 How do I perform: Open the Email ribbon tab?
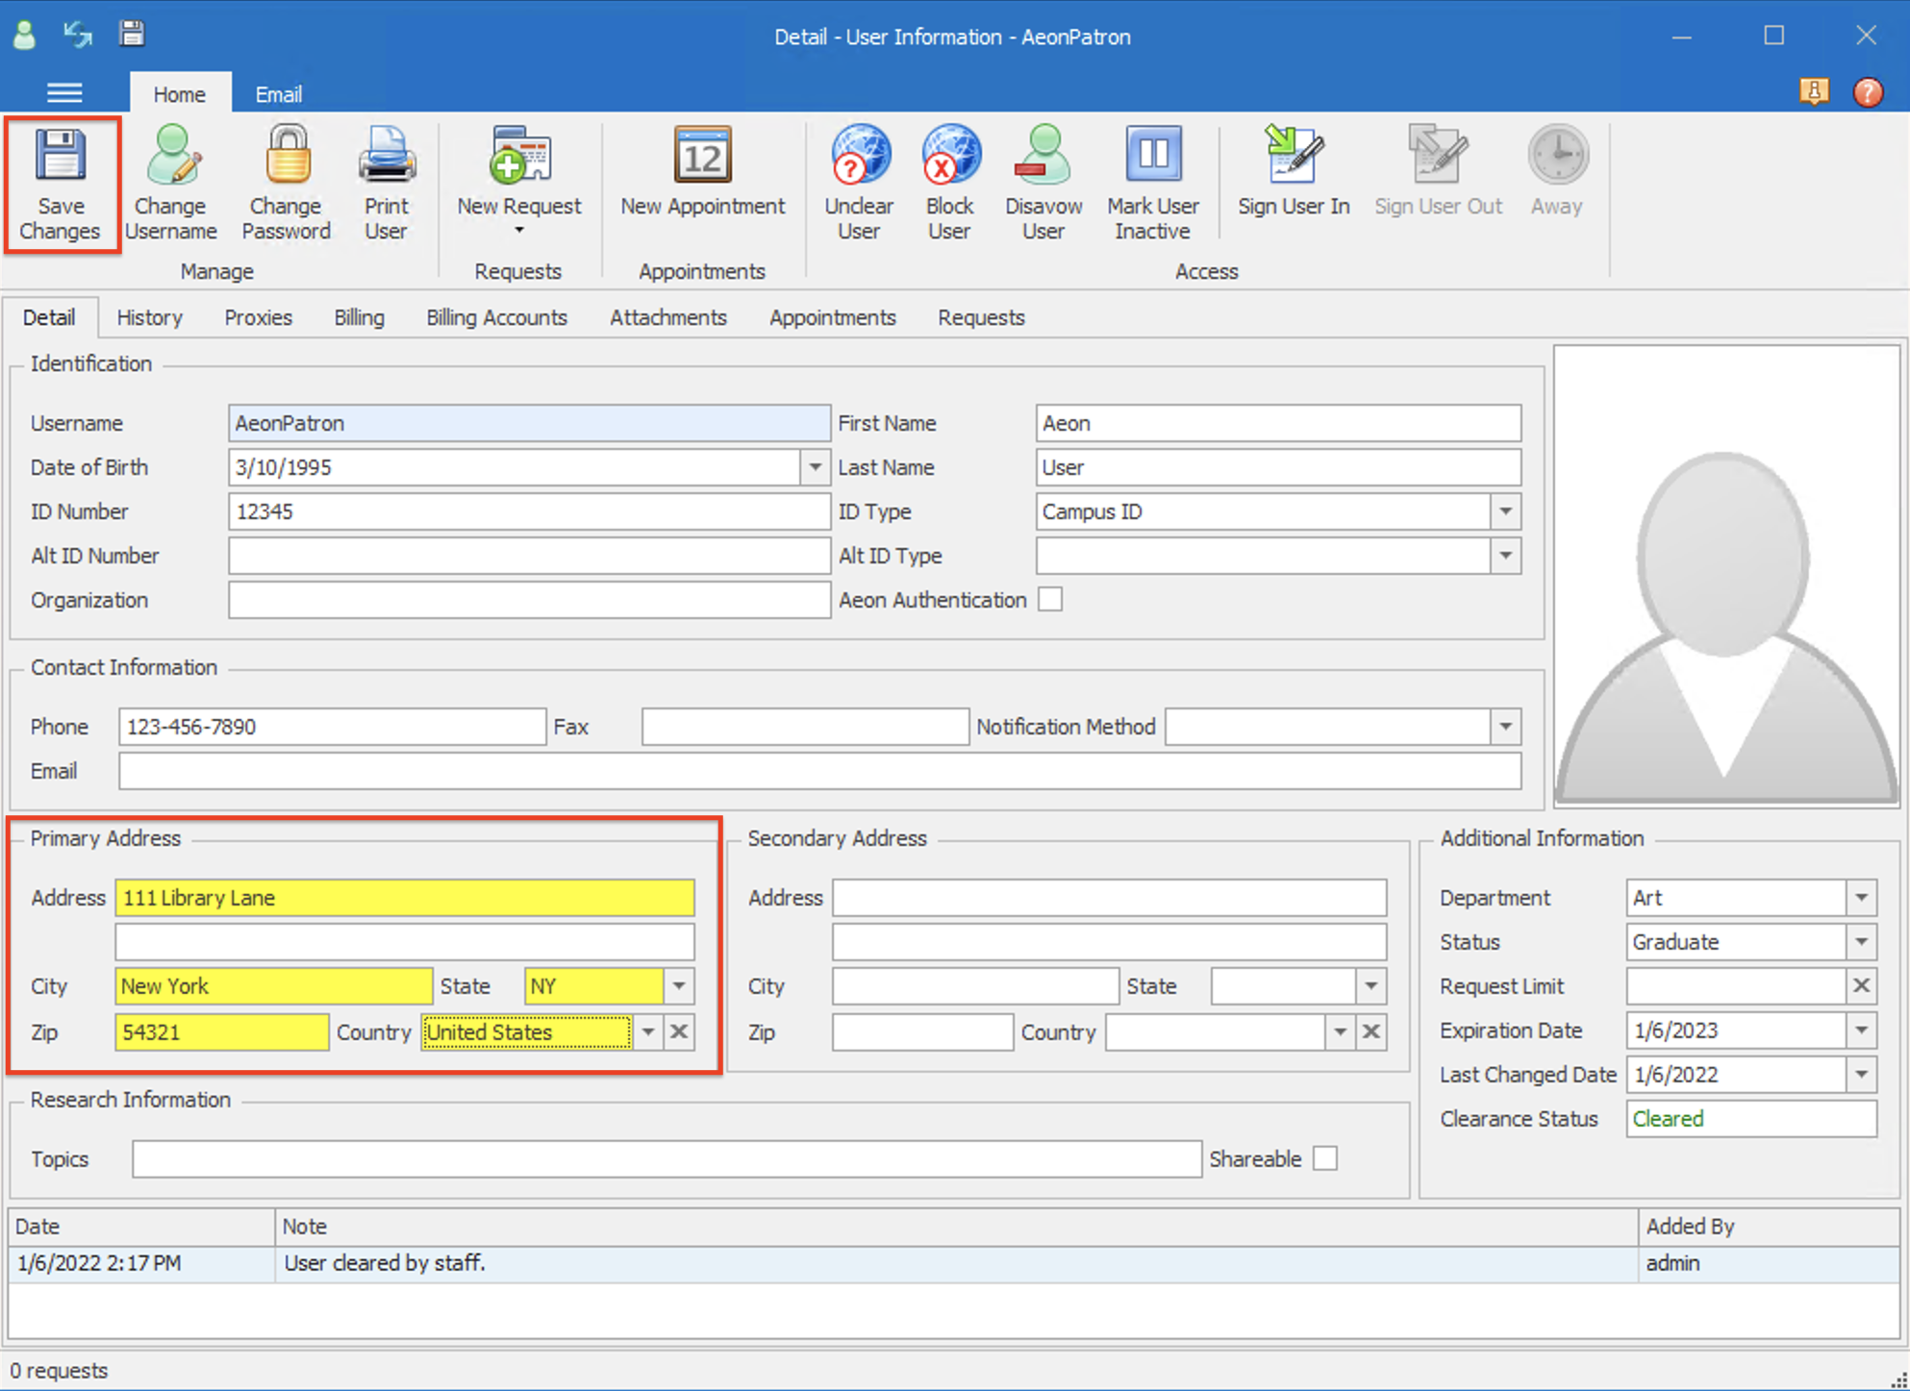(x=278, y=94)
